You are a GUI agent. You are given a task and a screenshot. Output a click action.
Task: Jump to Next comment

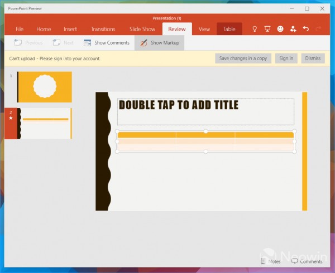63,43
